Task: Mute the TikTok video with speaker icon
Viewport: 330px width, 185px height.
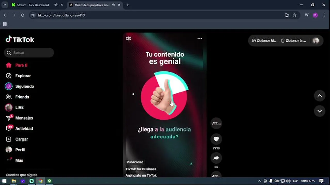Action: [x=128, y=39]
